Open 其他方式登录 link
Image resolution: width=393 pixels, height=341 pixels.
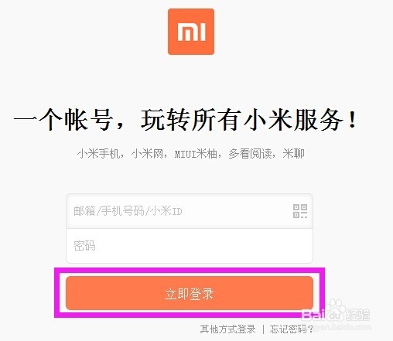click(x=227, y=329)
